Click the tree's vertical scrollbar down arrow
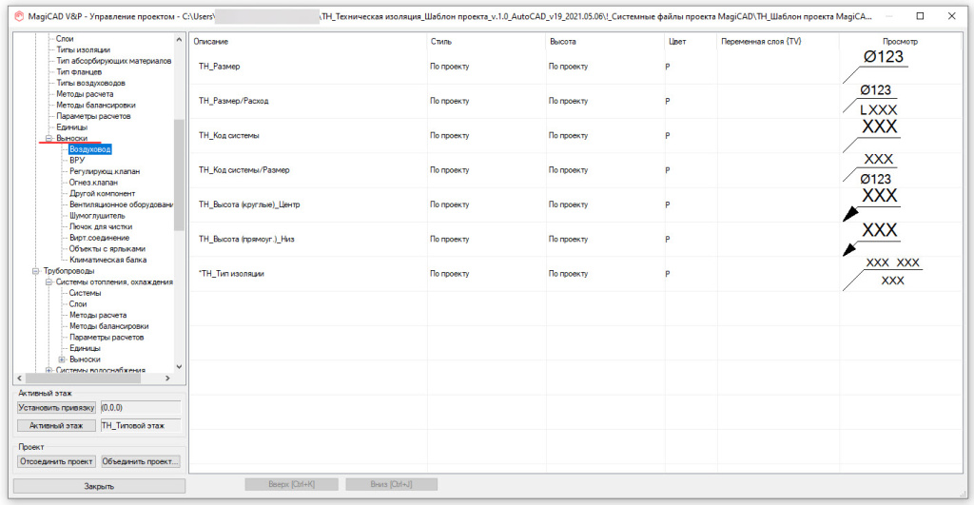 [179, 364]
